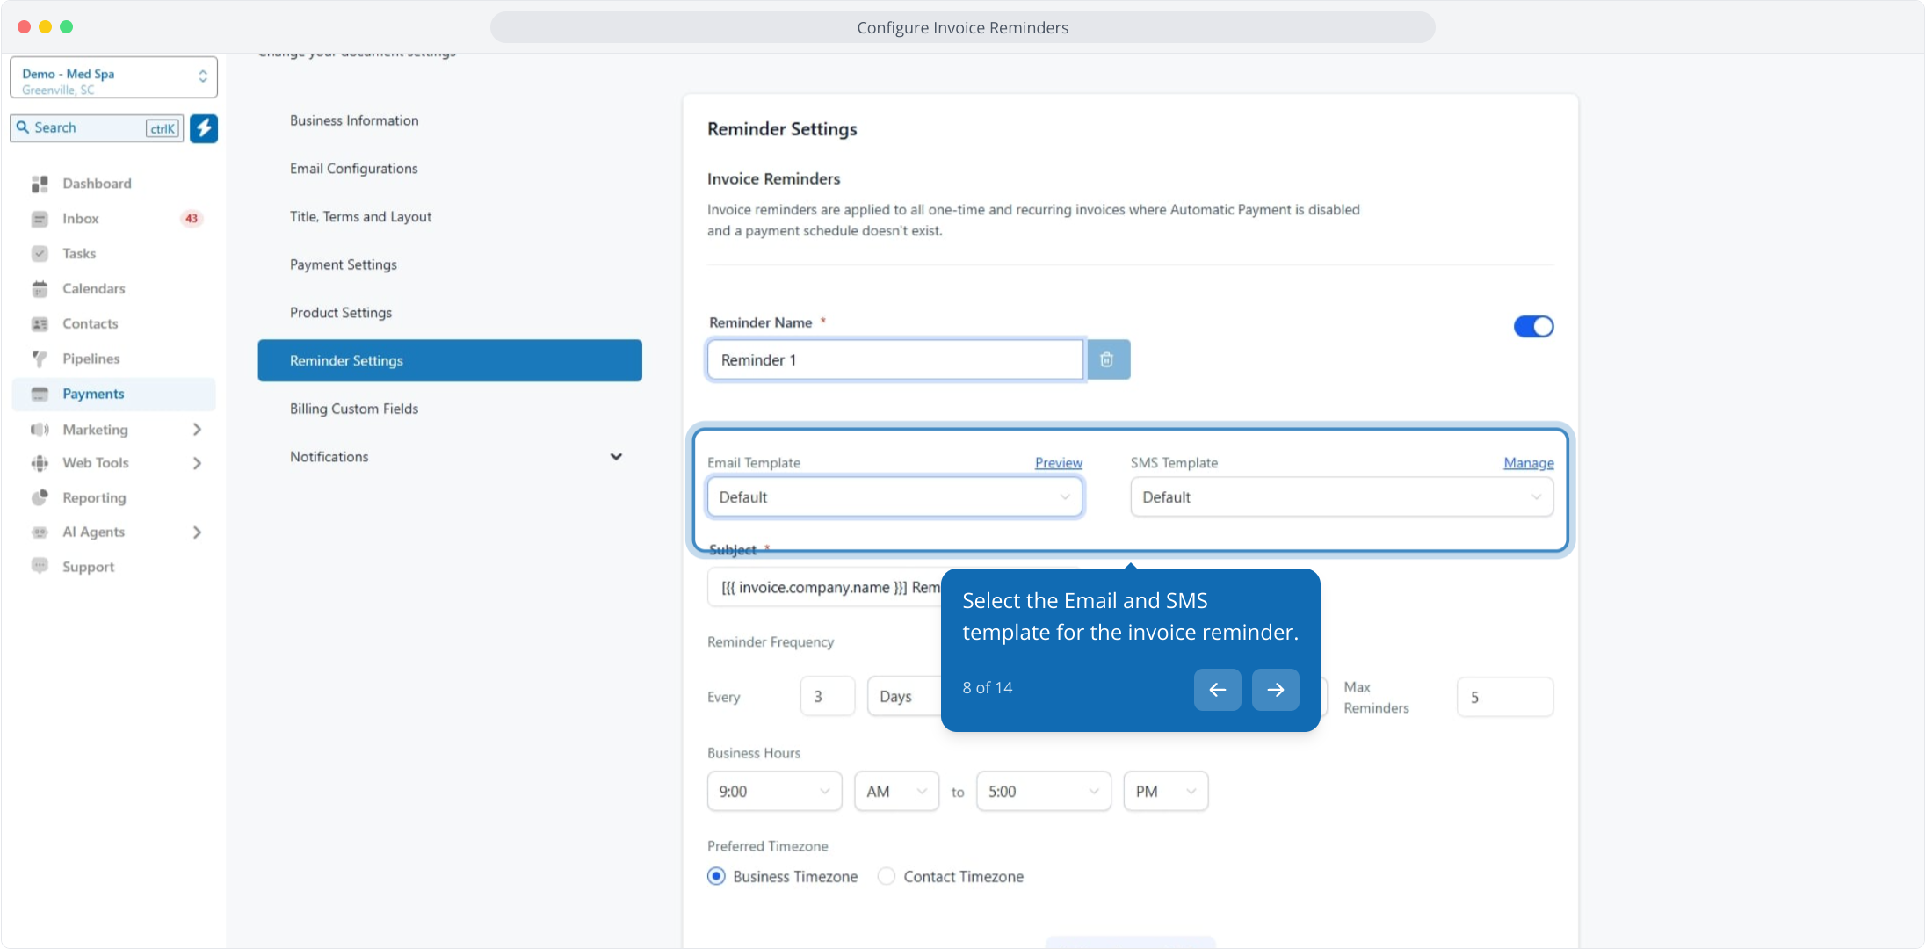Viewport: 1926px width, 949px height.
Task: Open the Email Template dropdown
Action: pos(894,497)
